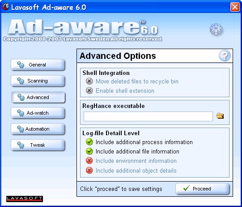Click the Ad-aware title bar logo icon

click(x=6, y=7)
